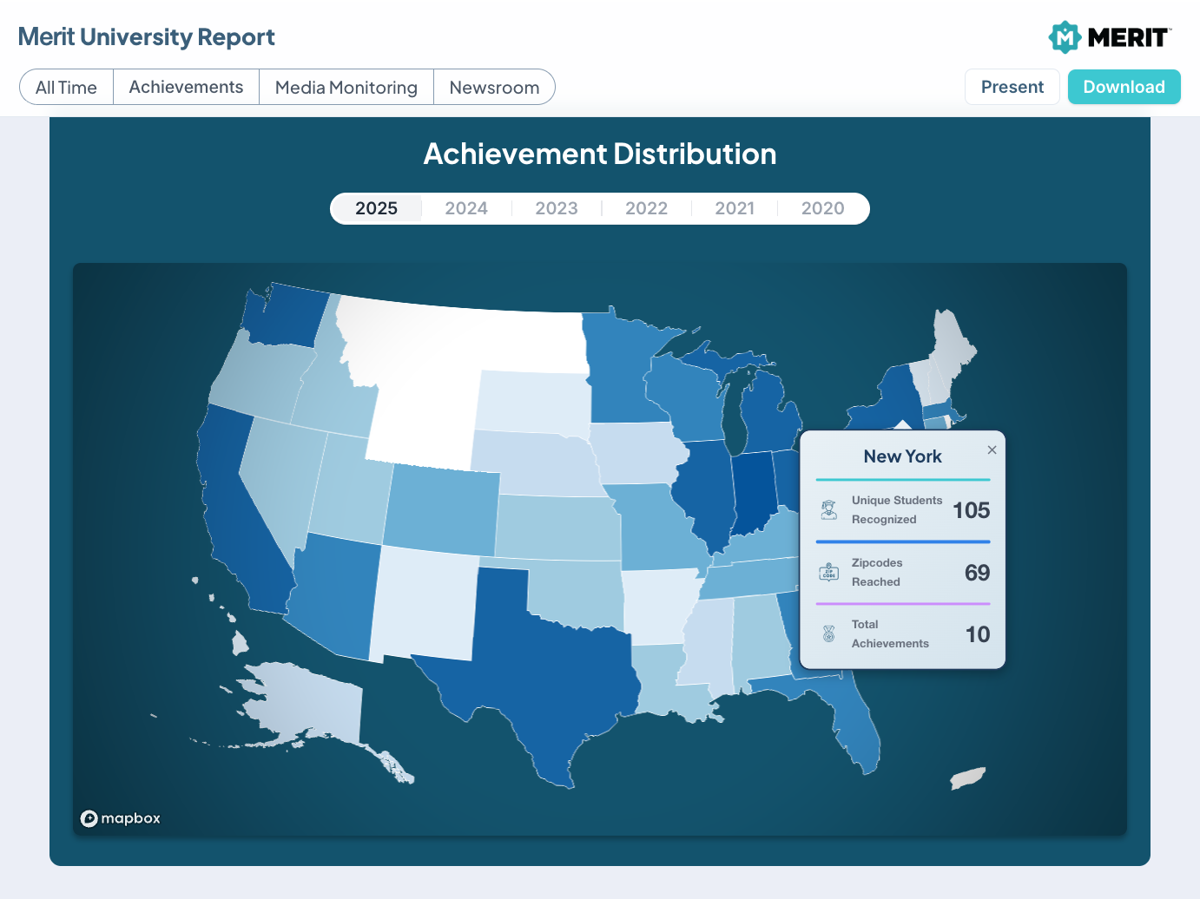Screen dimensions: 1200x899
Task: Open the Media Monitoring tab
Action: pyautogui.click(x=346, y=88)
